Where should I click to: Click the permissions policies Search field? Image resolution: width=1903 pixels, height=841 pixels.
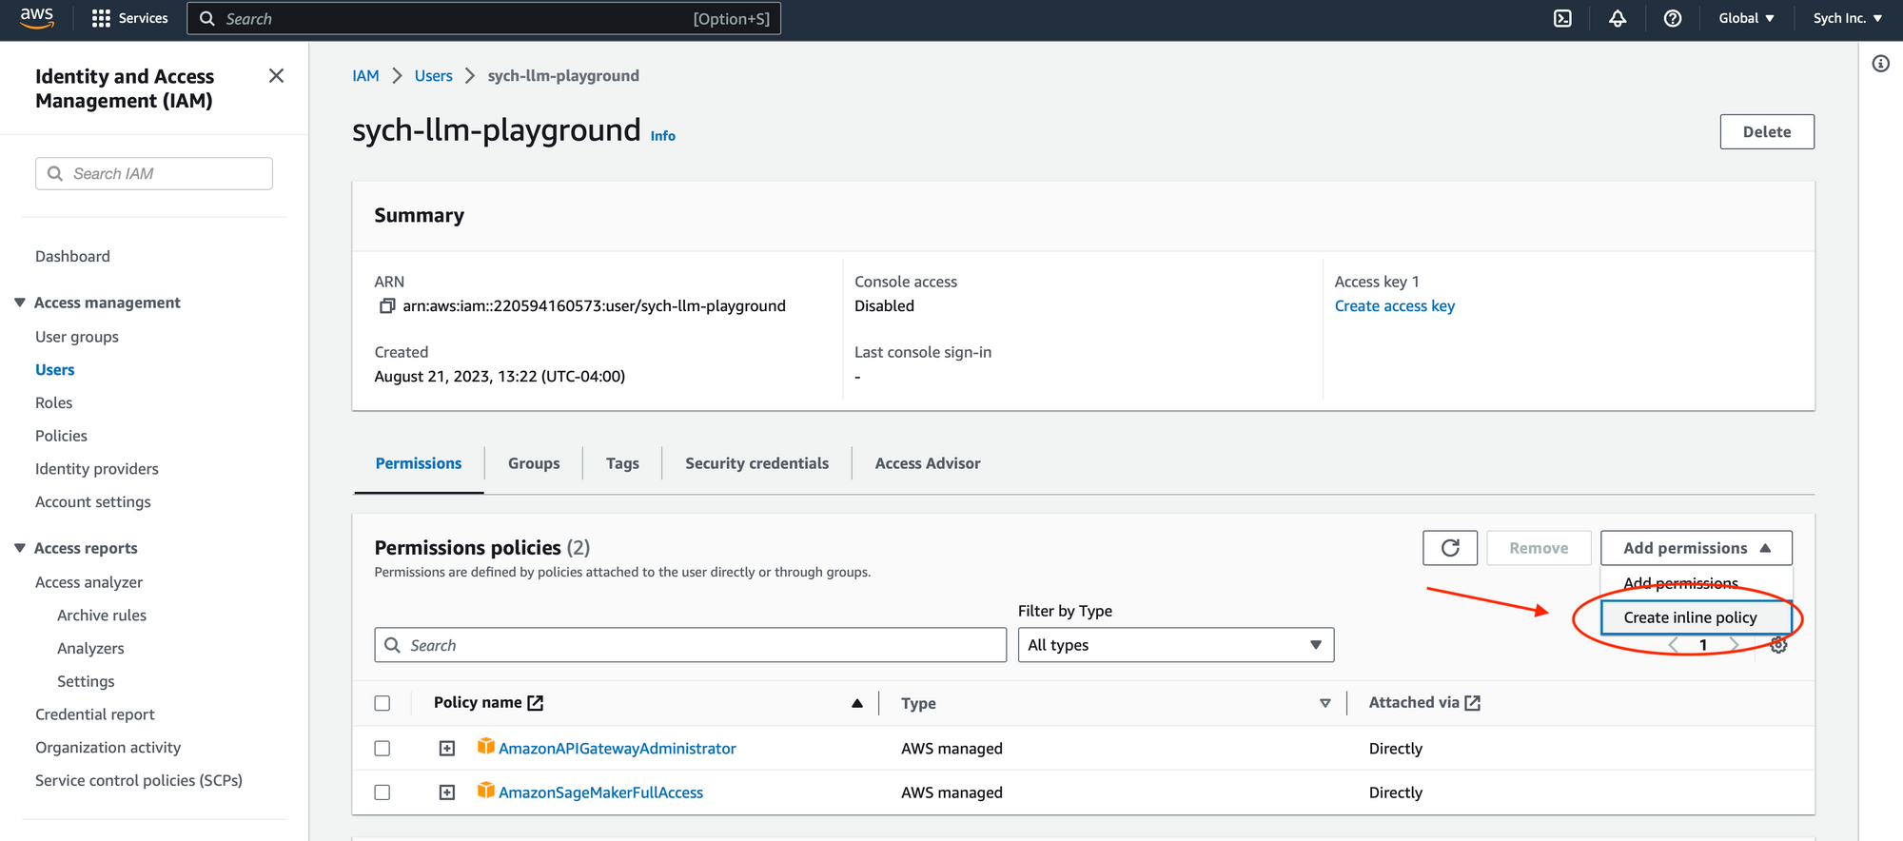click(691, 645)
